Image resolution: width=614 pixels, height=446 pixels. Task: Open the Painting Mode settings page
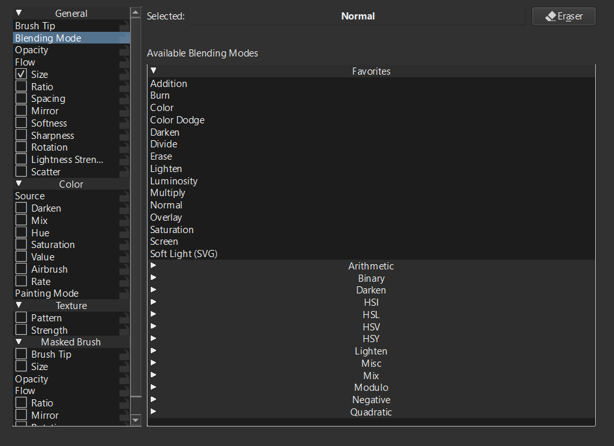47,293
